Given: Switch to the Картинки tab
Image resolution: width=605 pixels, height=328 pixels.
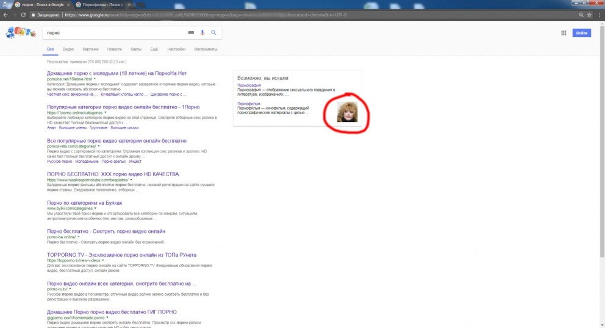Looking at the screenshot, I should tap(90, 49).
